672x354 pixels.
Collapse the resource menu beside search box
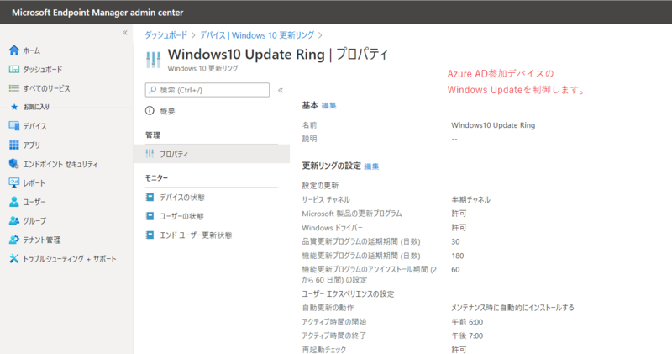281,90
